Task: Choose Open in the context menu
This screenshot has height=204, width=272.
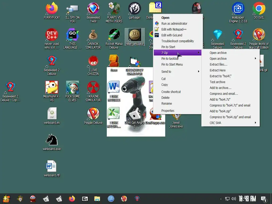Action: 177,18
